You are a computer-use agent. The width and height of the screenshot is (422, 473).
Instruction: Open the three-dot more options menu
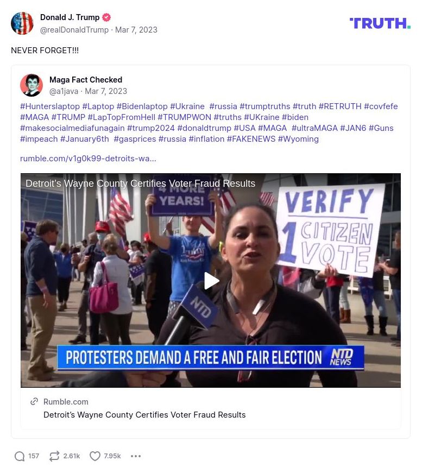(136, 456)
